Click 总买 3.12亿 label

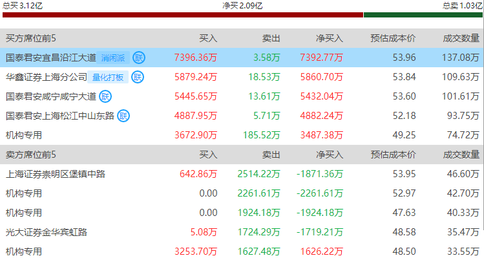(x=23, y=6)
